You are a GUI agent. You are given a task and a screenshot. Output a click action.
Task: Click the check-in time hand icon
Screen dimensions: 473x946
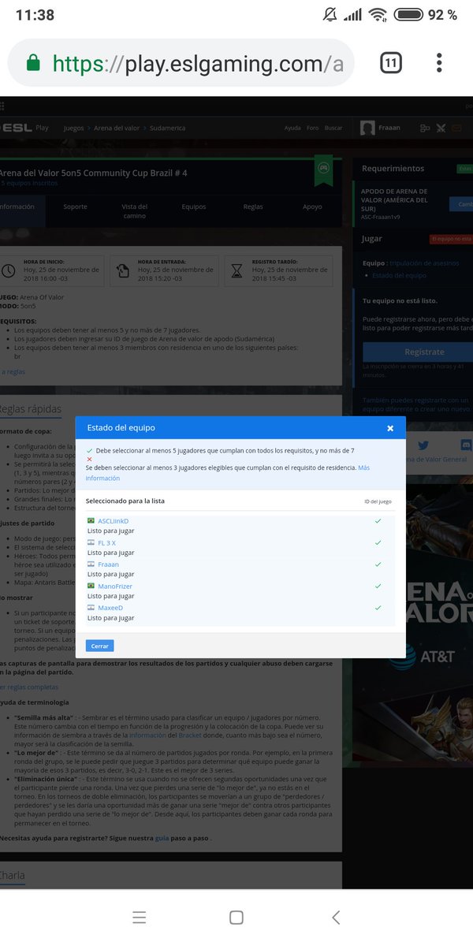coord(123,270)
